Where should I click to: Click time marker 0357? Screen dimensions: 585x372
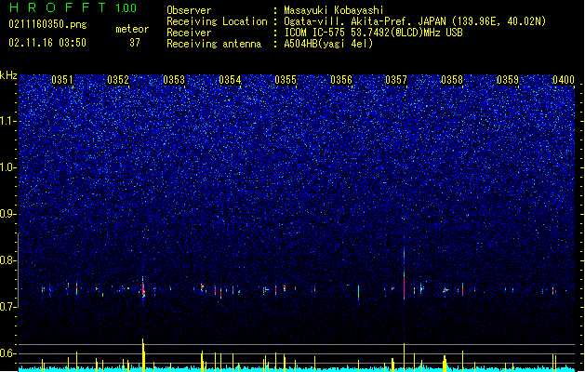[x=396, y=80]
